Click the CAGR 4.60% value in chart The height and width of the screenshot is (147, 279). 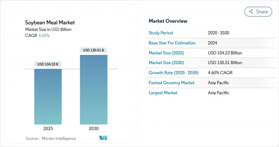[44, 36]
